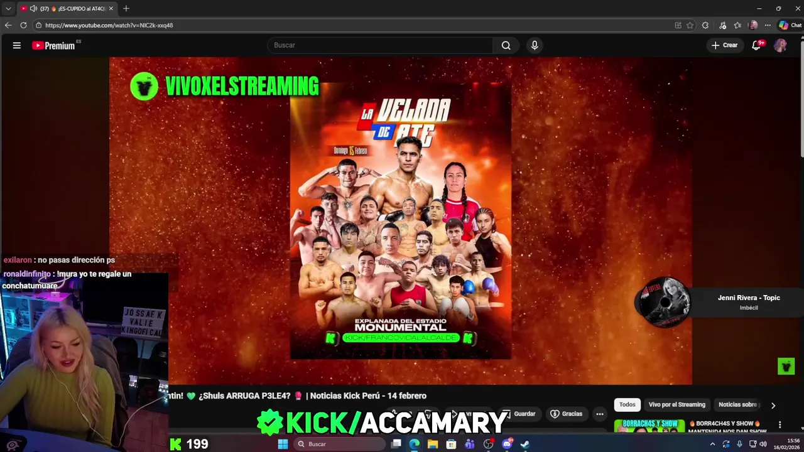Click the YouTube search magnifier button
Screen dimensions: 804x452
[x=506, y=45]
